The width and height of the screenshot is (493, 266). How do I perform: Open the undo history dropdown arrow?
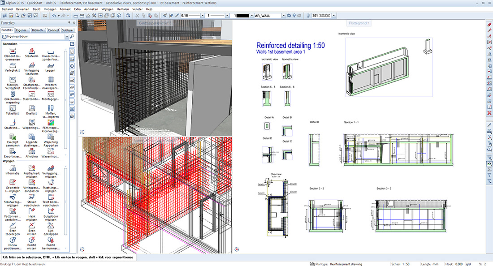tap(58, 15)
